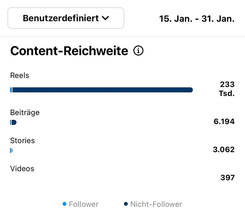Click the dark blue Nicht-Follower legend dot

(126, 204)
